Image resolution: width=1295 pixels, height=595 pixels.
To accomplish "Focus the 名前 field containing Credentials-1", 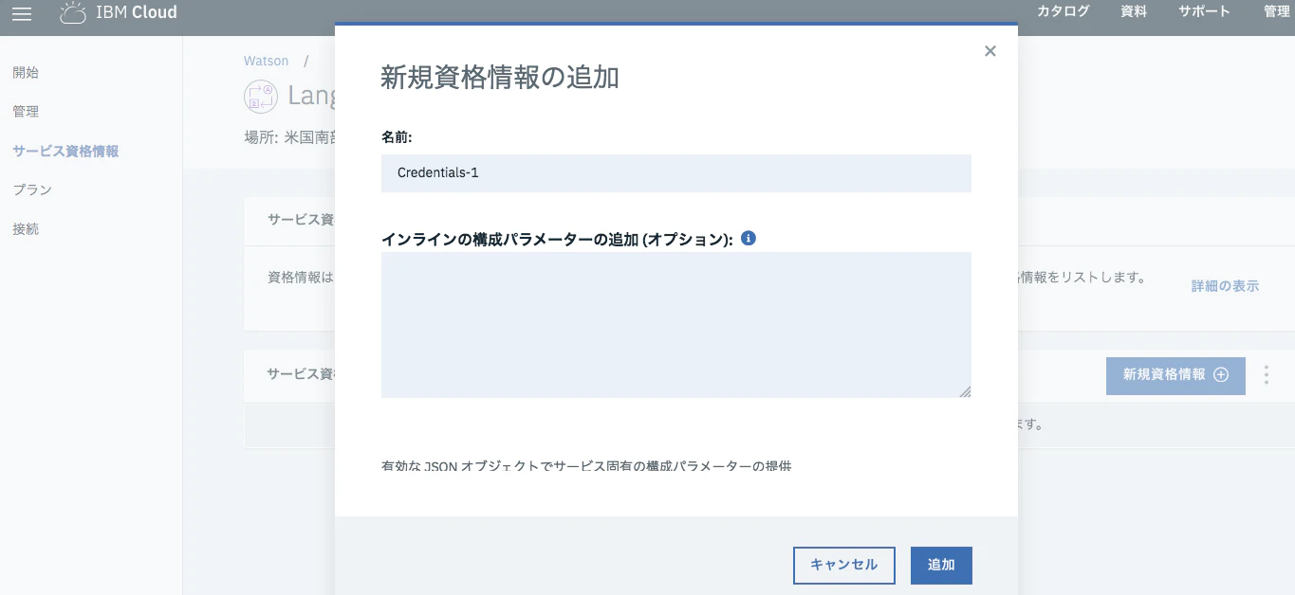I will [x=676, y=173].
